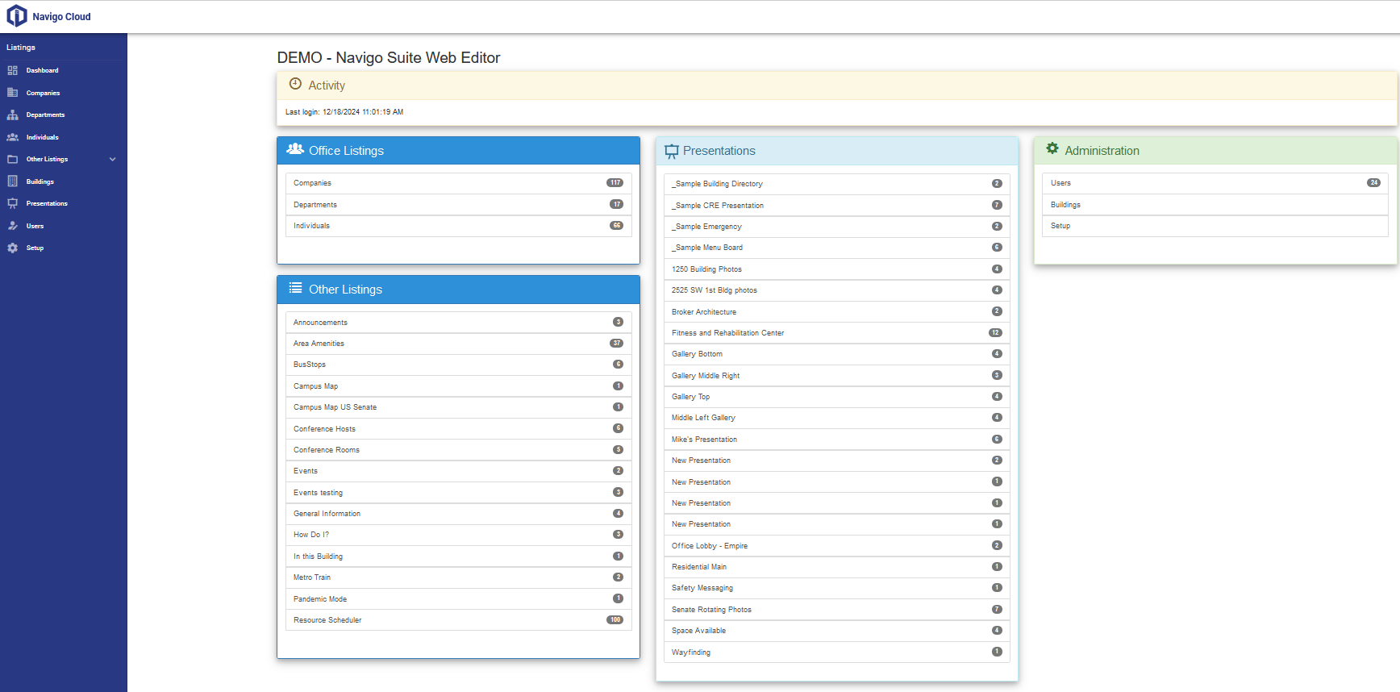The width and height of the screenshot is (1400, 692).
Task: Open _Sample CRE Presentation
Action: [837, 205]
